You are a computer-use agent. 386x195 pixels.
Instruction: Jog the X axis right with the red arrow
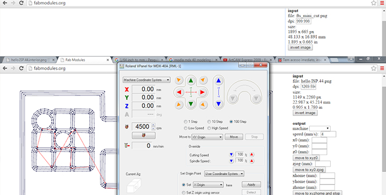pyautogui.click(x=202, y=92)
